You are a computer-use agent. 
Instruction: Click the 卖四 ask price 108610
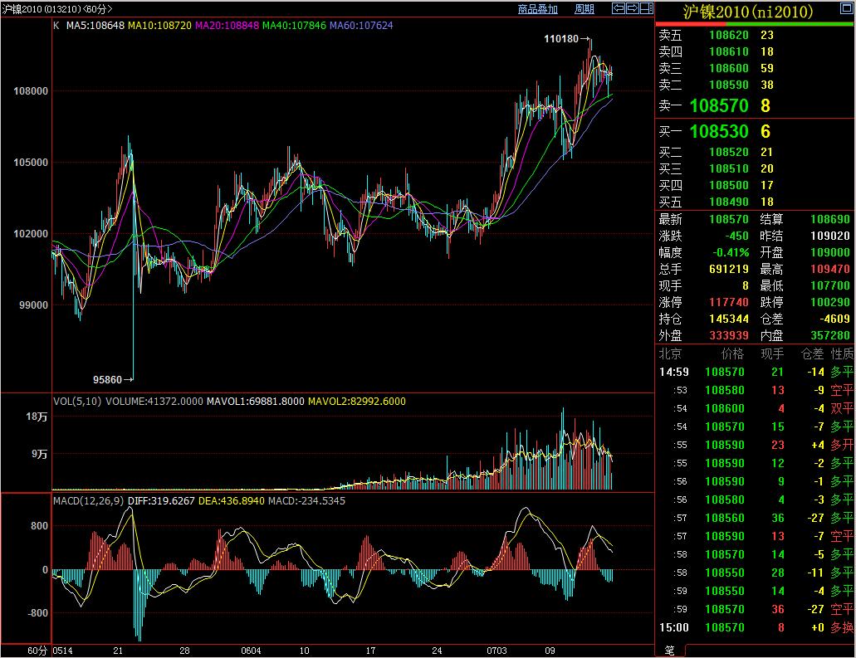pos(729,51)
